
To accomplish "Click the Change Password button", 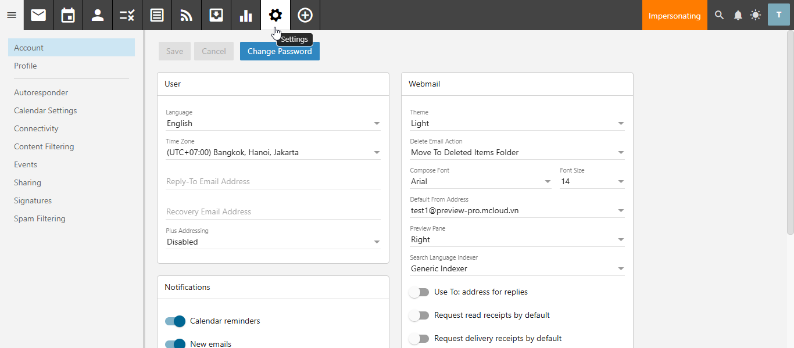I will point(280,51).
